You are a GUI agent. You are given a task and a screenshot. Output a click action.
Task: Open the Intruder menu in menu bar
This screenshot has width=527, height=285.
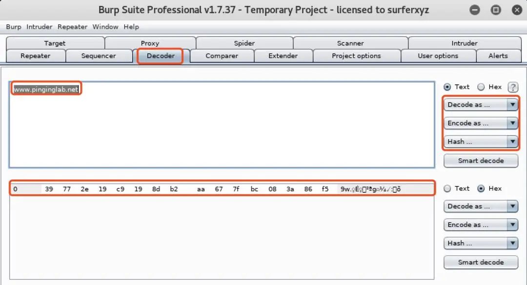pos(40,27)
